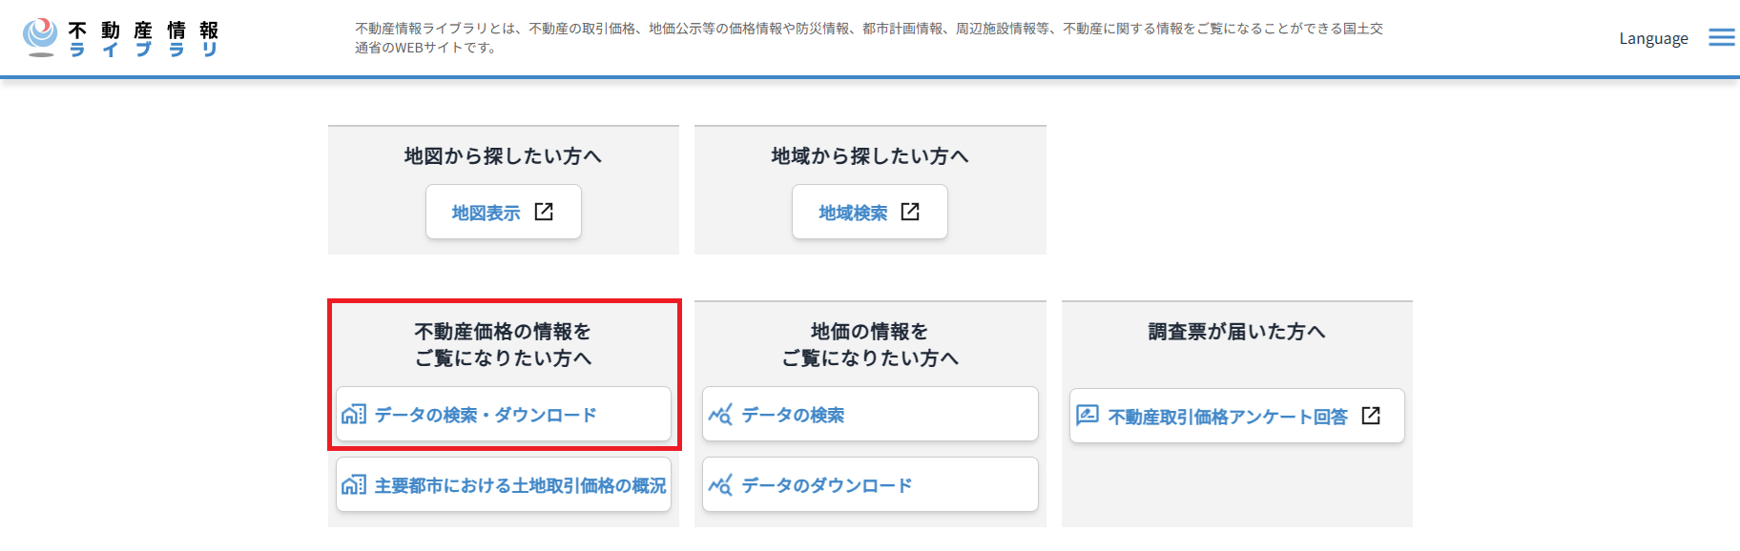Open the hamburger menu in the top right
The width and height of the screenshot is (1740, 551).
pyautogui.click(x=1722, y=36)
